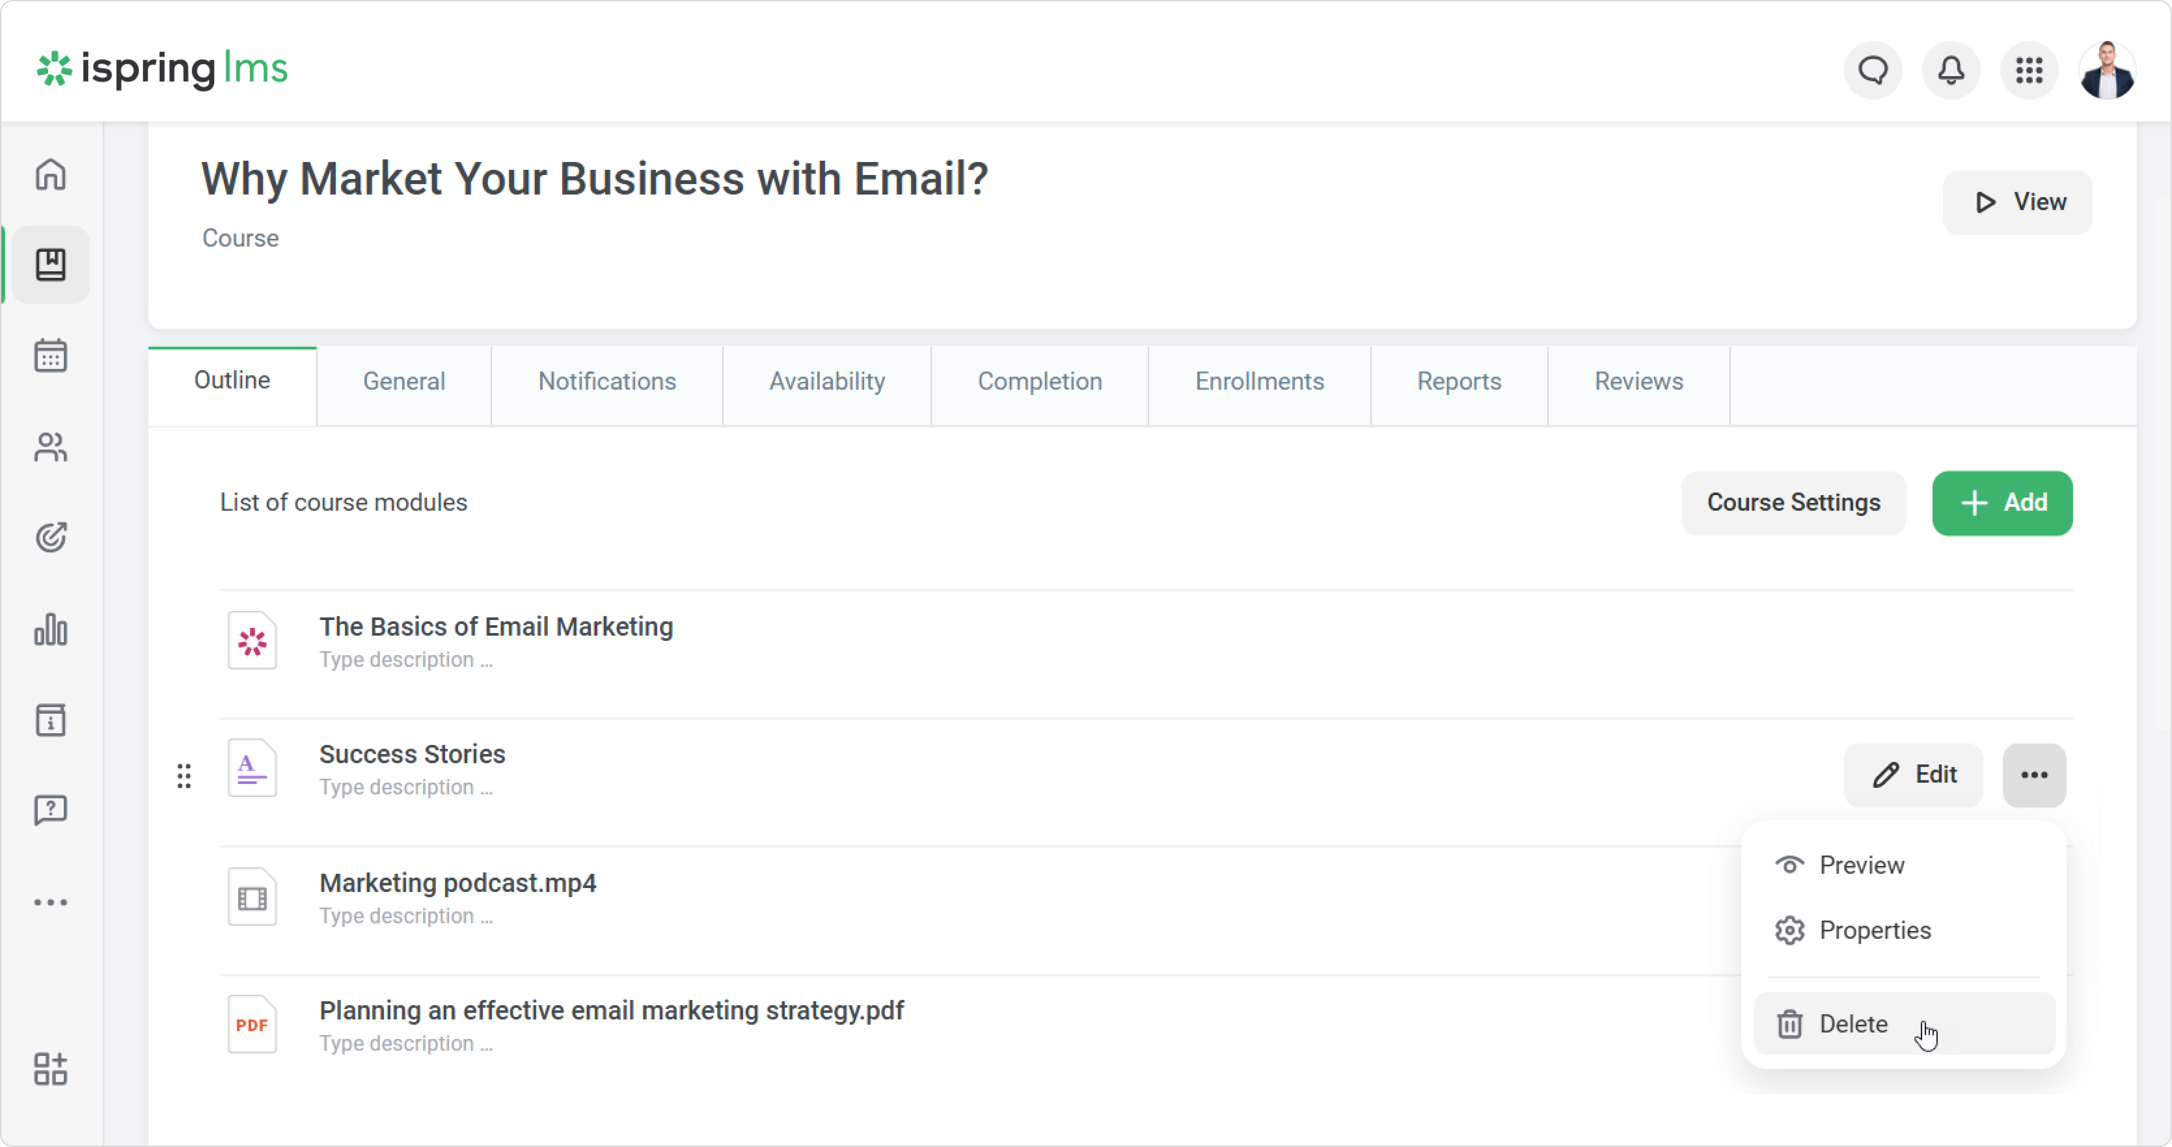Open the add-apps icon at sidebar bottom
The height and width of the screenshot is (1147, 2172).
click(50, 1069)
